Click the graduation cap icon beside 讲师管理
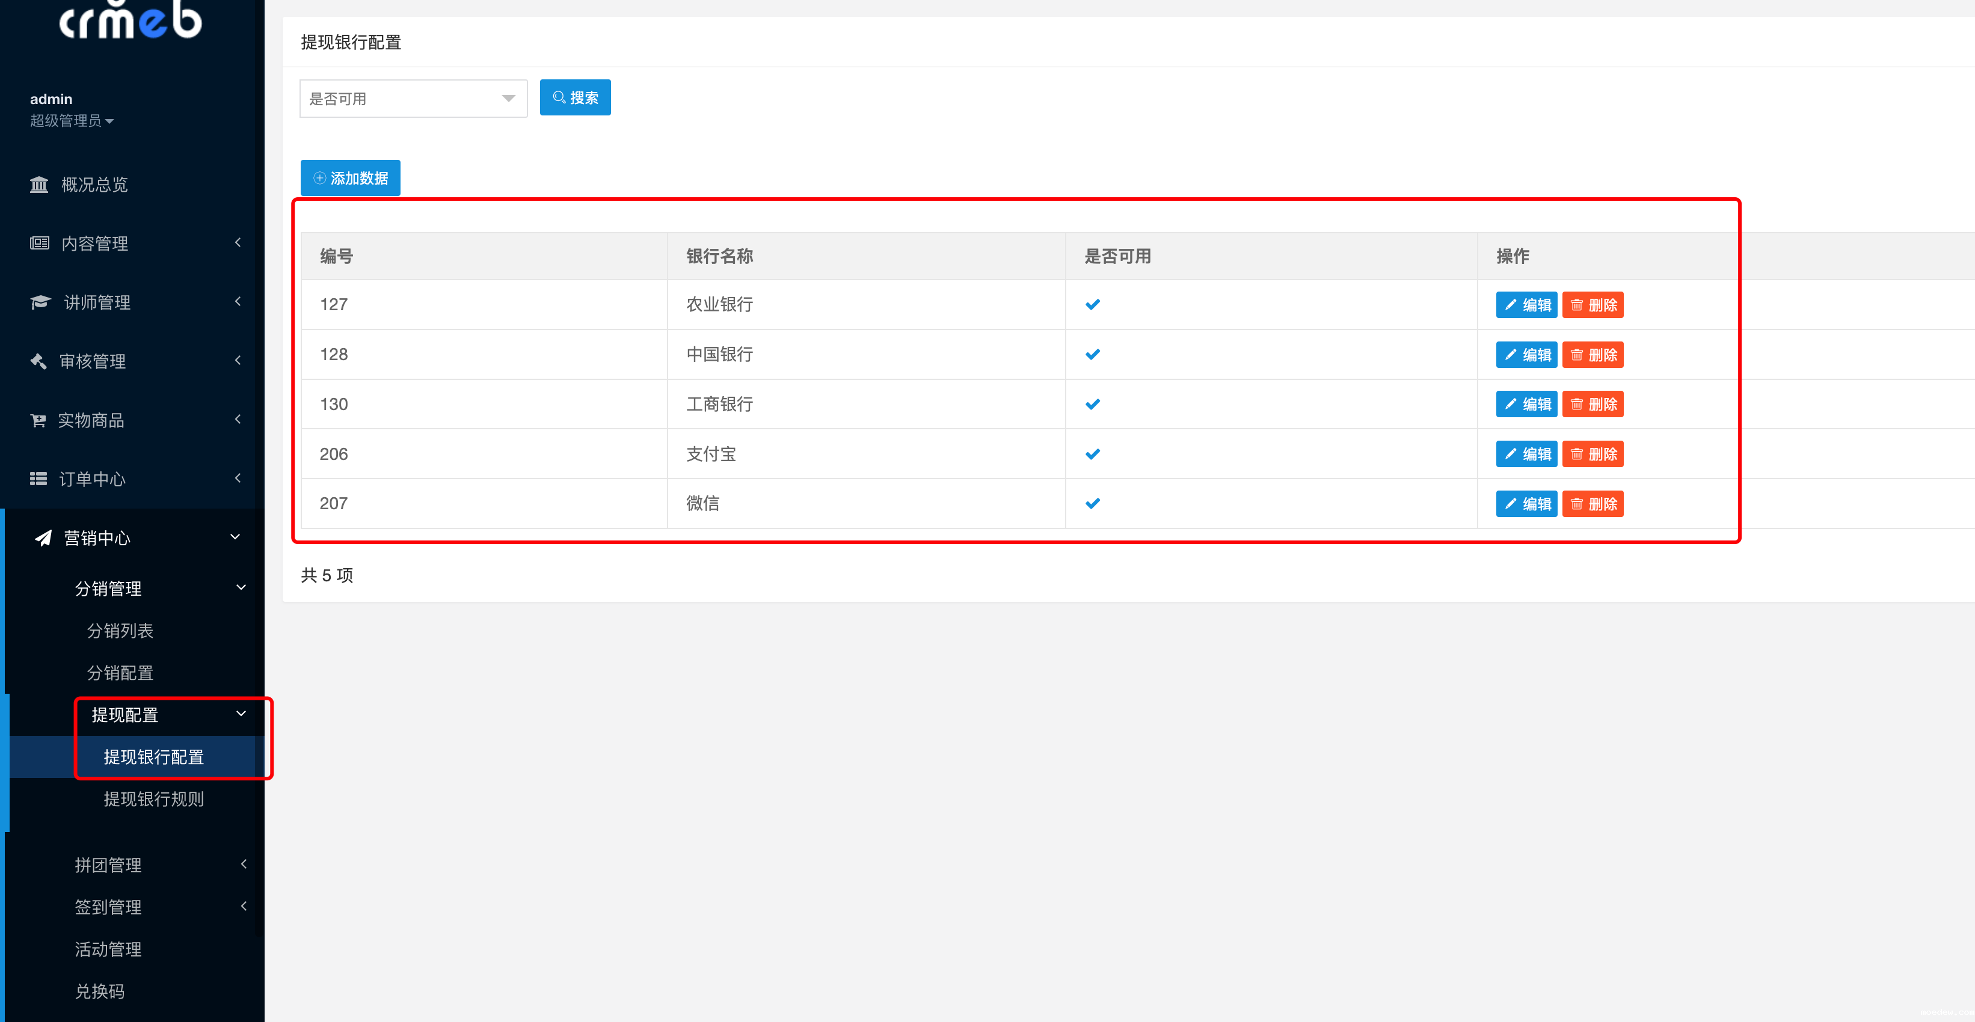Viewport: 1975px width, 1022px height. 40,302
